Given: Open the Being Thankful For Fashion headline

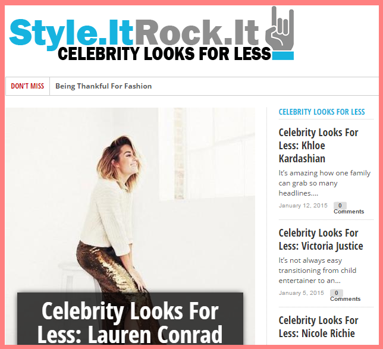Looking at the screenshot, I should click(103, 86).
